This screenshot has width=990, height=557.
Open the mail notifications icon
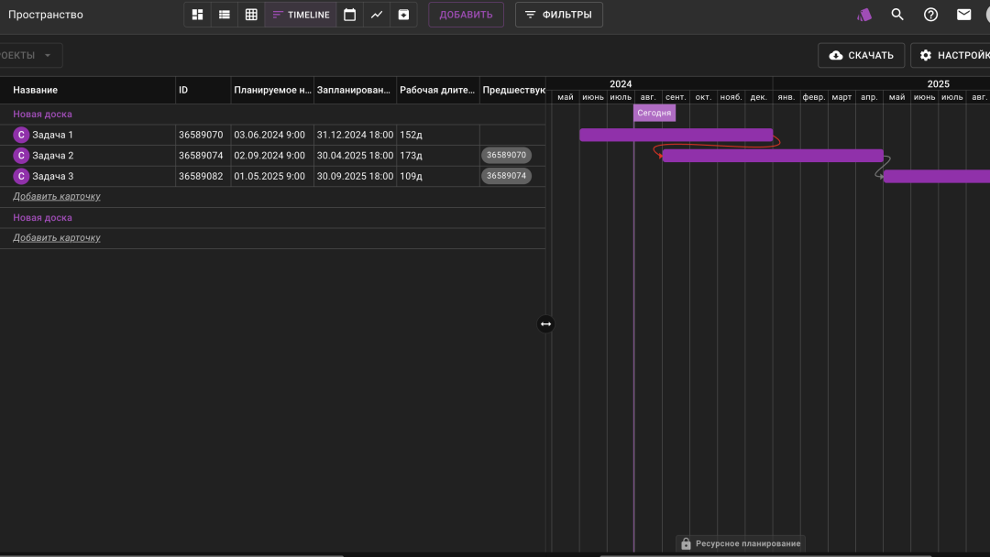[963, 15]
